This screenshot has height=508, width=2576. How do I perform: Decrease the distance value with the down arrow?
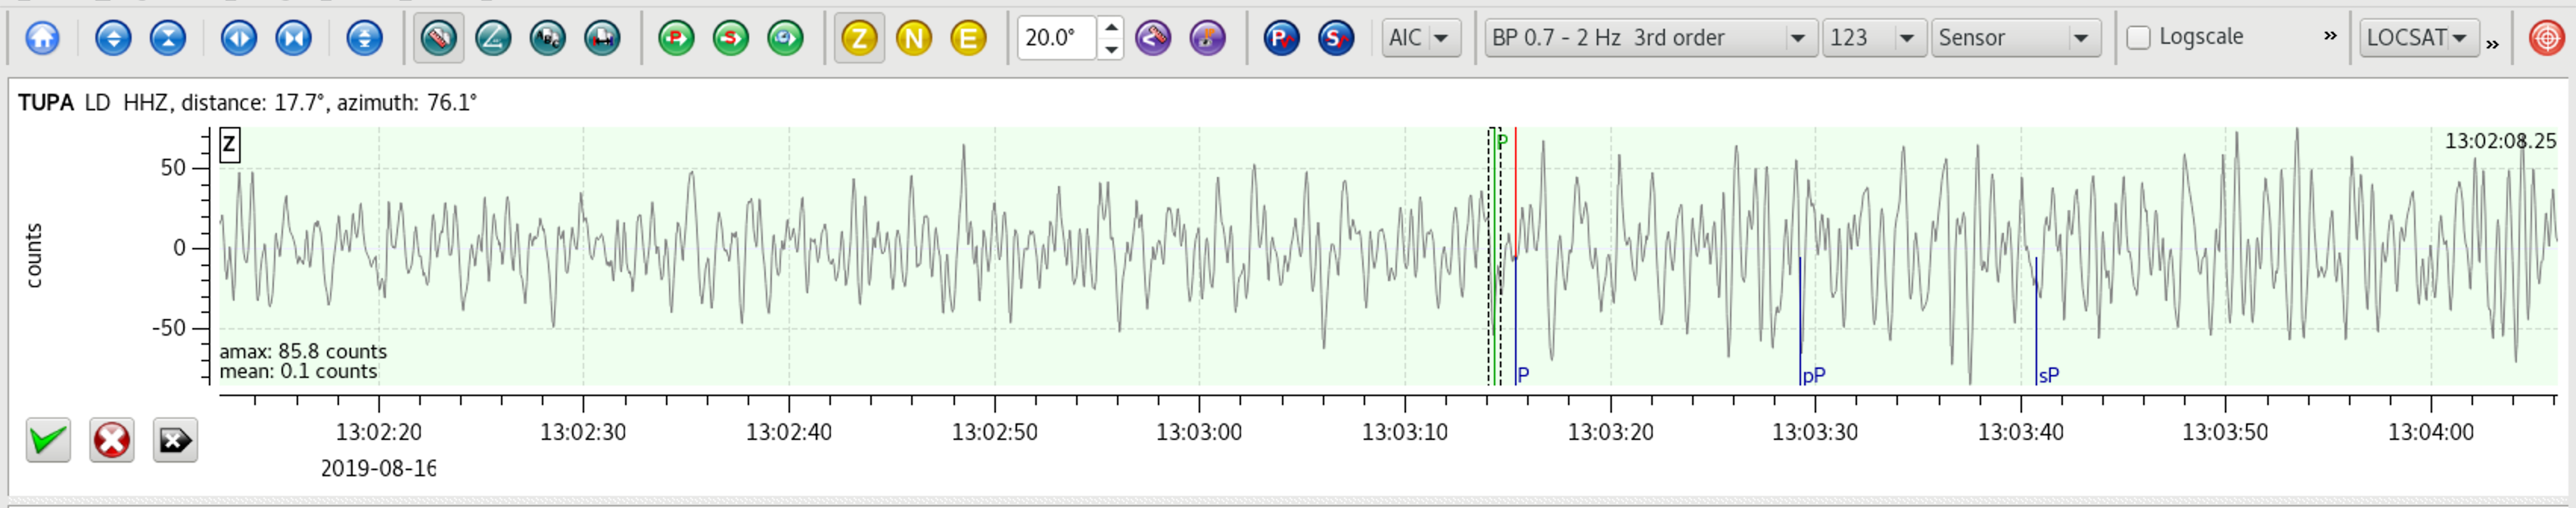(x=1110, y=49)
